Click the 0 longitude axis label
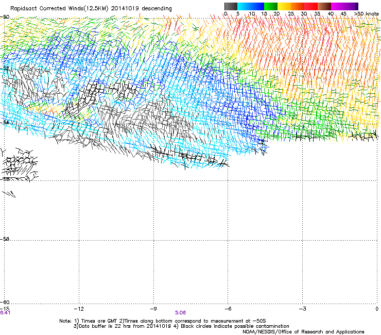 point(377,309)
